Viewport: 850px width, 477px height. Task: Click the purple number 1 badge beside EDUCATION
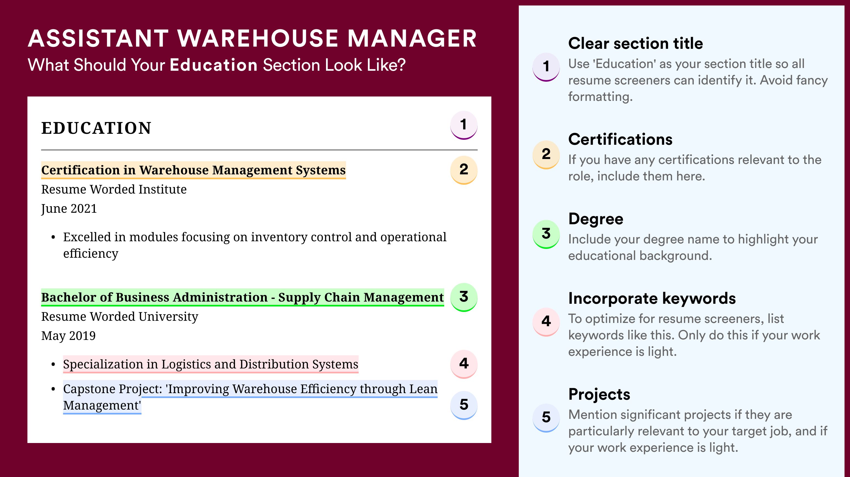tap(464, 125)
